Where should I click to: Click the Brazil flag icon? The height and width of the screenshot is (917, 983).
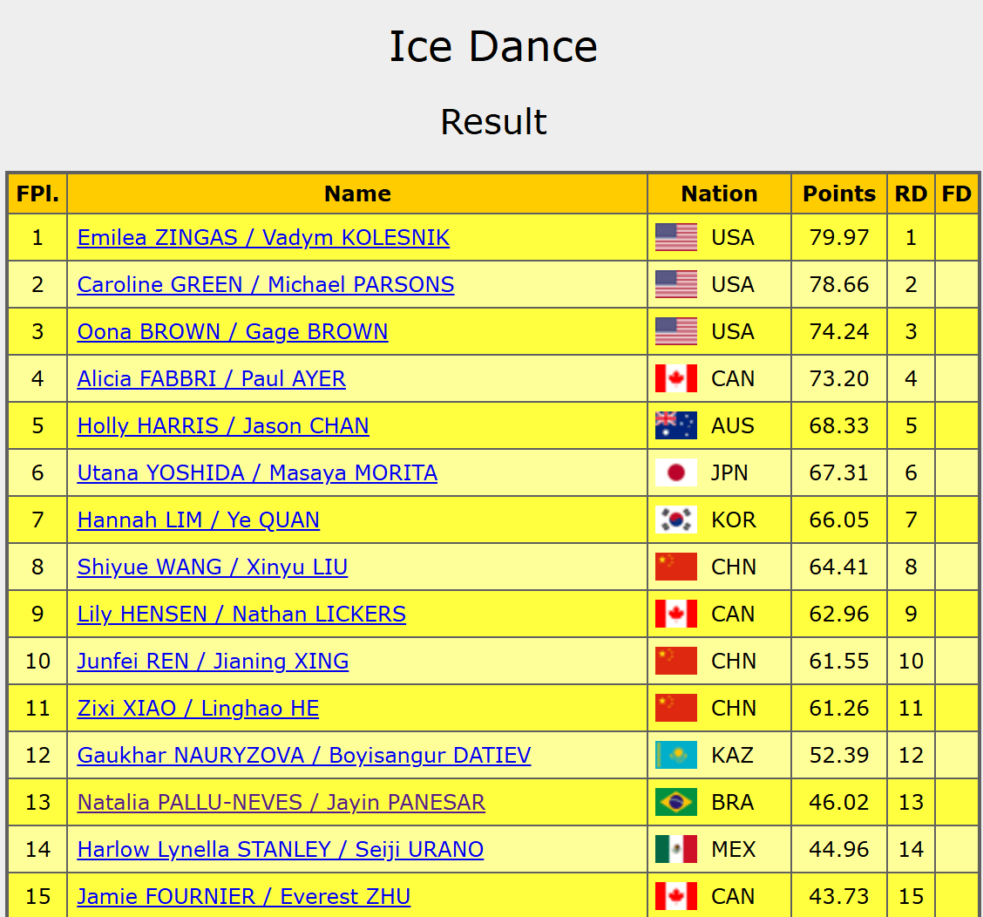tap(676, 802)
